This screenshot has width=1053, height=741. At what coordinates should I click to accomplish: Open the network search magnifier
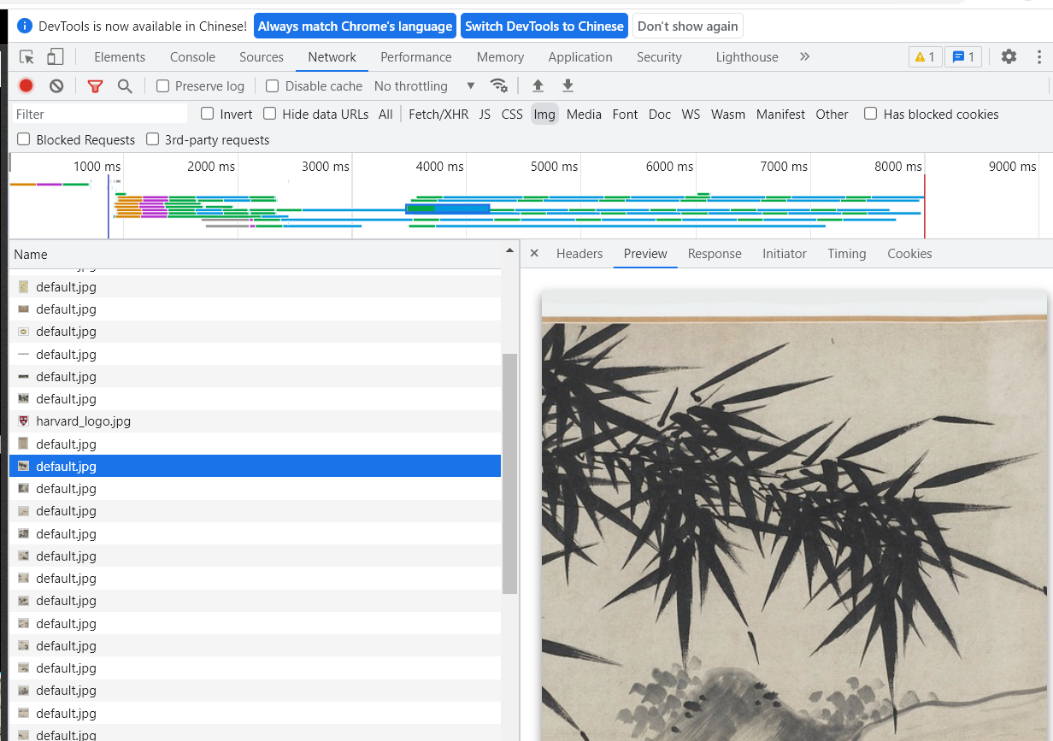tap(125, 85)
